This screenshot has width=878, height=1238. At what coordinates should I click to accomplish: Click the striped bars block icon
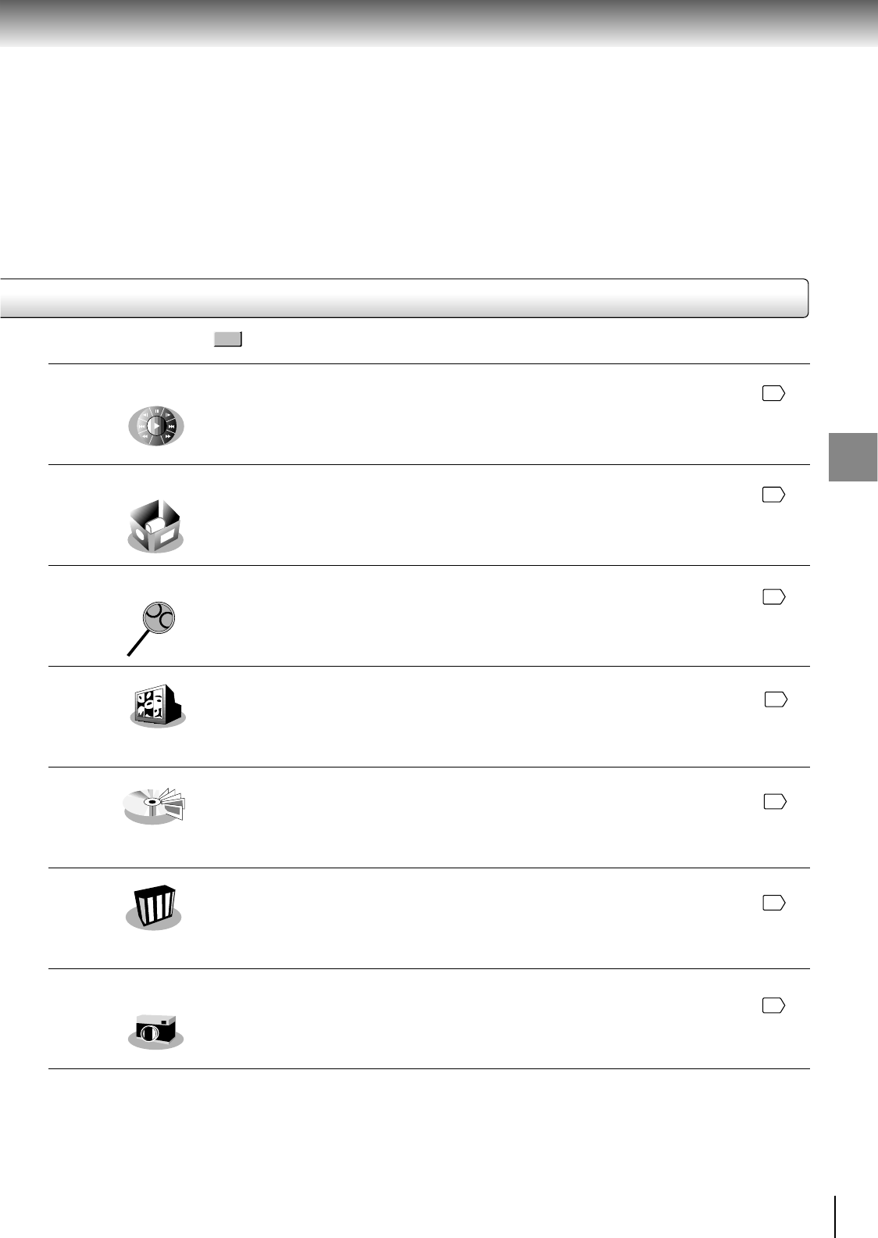[x=154, y=907]
